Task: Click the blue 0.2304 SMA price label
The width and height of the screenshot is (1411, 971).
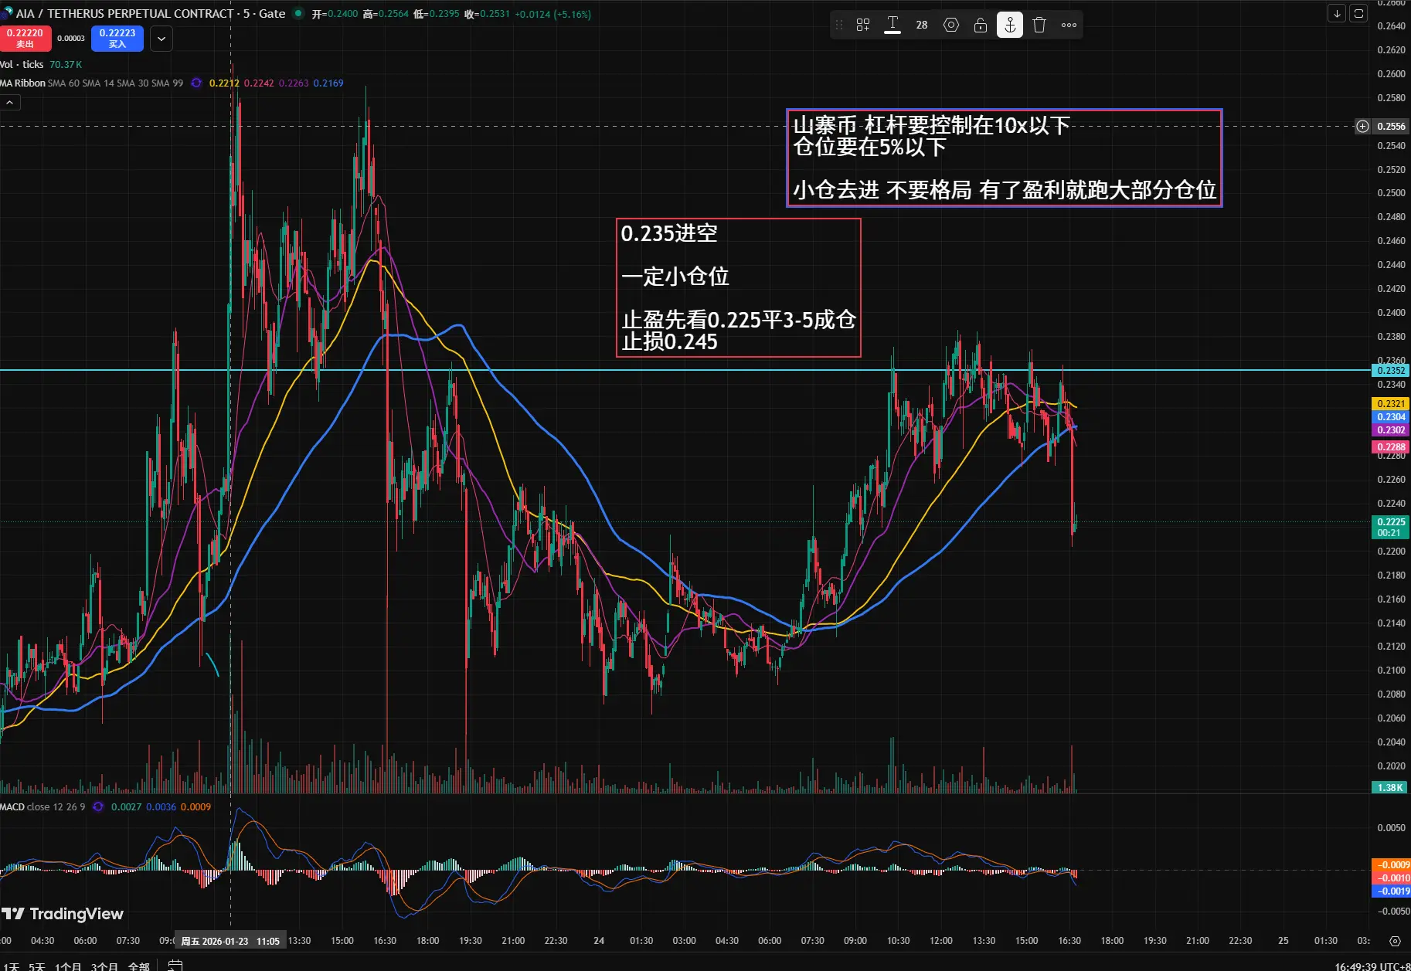Action: [1391, 417]
